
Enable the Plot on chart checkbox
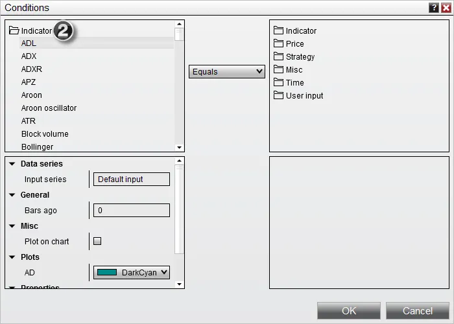[97, 241]
